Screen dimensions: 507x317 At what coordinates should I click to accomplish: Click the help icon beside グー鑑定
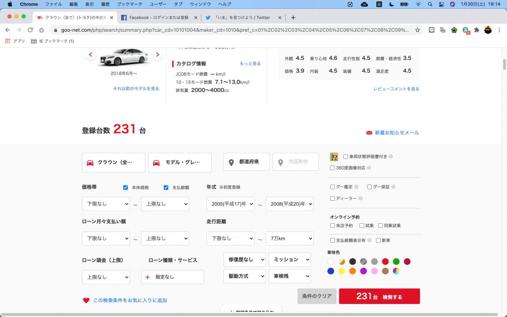357,187
